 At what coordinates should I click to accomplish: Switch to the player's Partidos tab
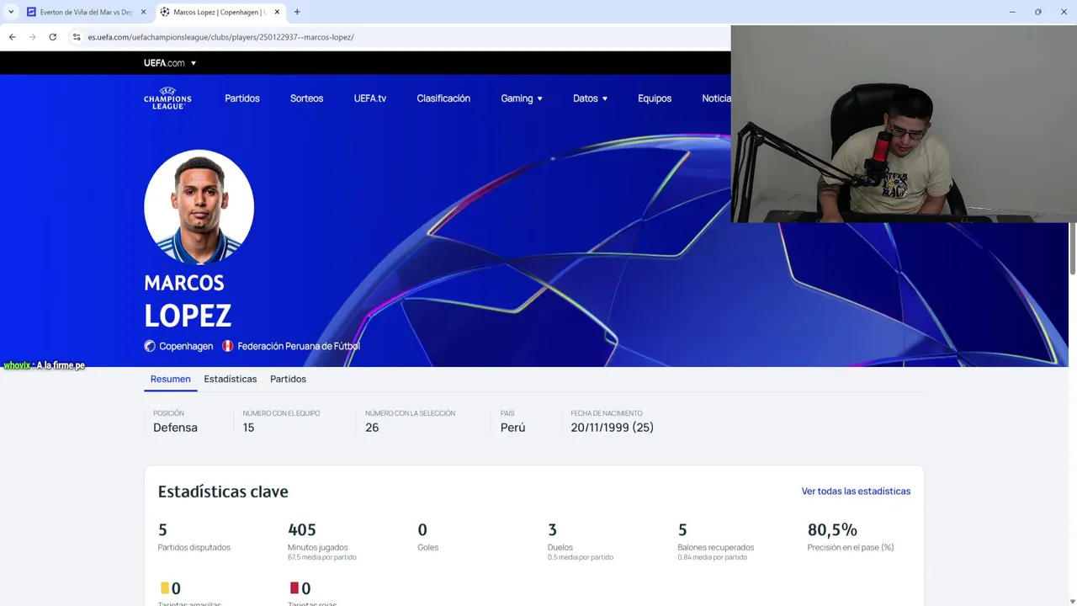[288, 379]
